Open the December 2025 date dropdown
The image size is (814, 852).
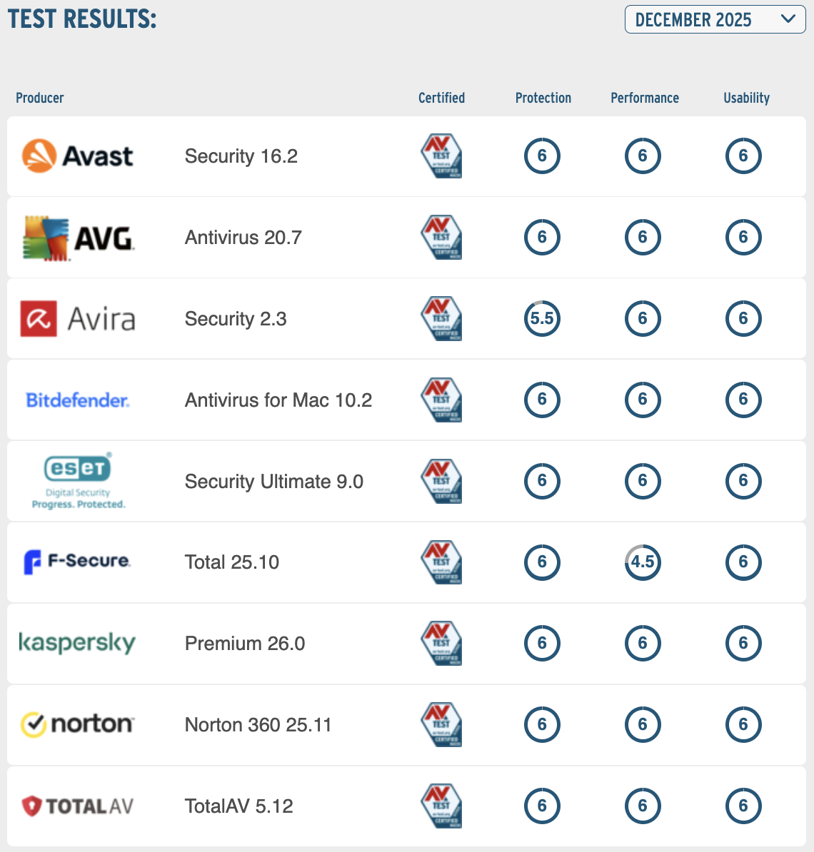(715, 19)
